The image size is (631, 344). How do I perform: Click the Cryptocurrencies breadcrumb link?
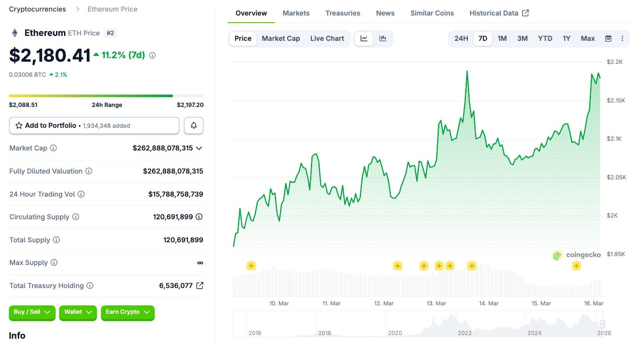[x=37, y=9]
